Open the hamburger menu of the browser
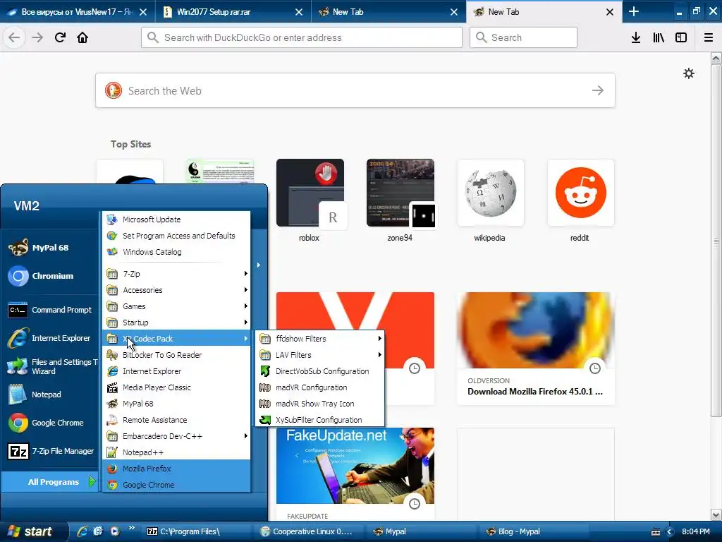722x542 pixels. [x=709, y=37]
